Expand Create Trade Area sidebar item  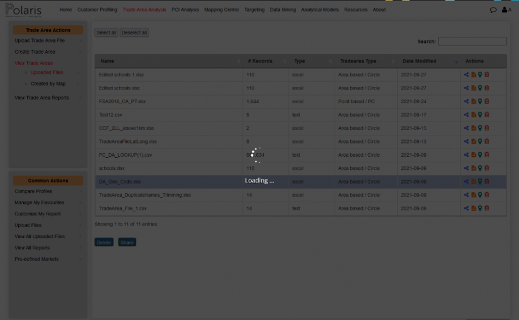35,52
